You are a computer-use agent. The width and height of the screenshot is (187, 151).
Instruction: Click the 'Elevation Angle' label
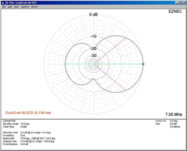click(x=11, y=124)
